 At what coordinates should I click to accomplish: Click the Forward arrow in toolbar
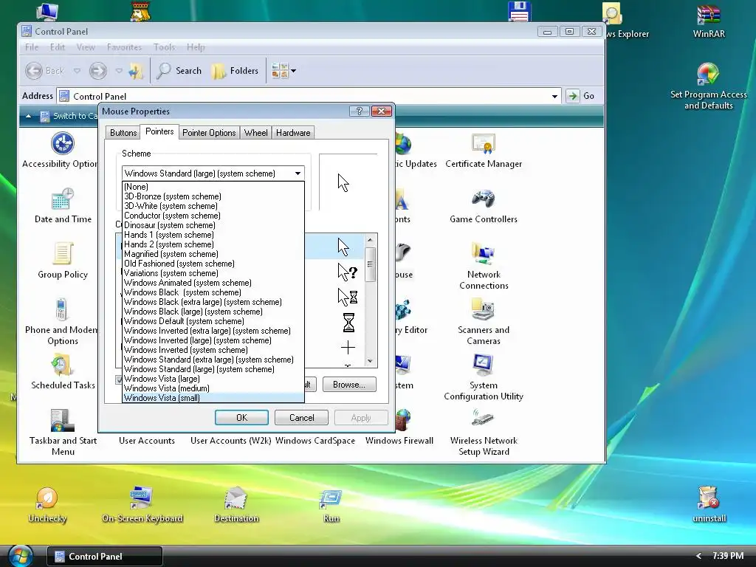tap(98, 71)
